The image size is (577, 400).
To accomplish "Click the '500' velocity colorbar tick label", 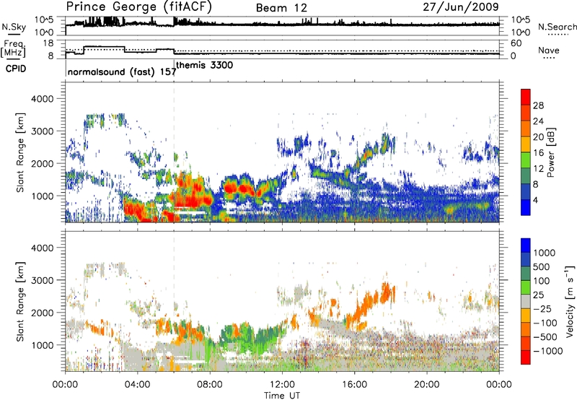I will [x=542, y=266].
